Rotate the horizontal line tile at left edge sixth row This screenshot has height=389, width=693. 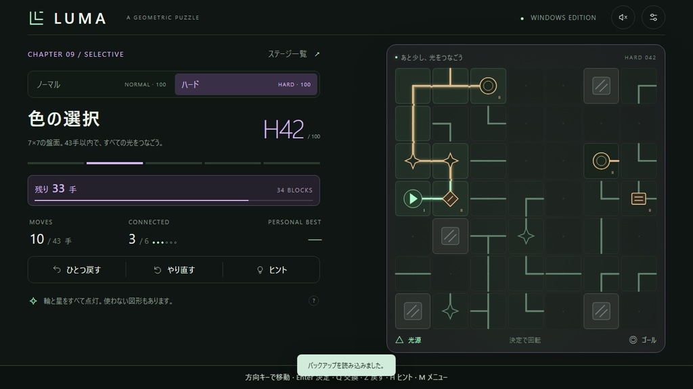tap(413, 274)
